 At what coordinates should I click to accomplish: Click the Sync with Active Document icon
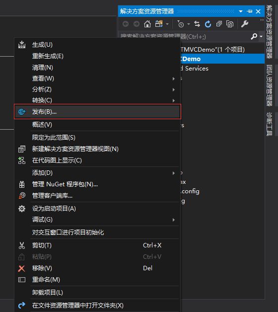[x=197, y=24]
